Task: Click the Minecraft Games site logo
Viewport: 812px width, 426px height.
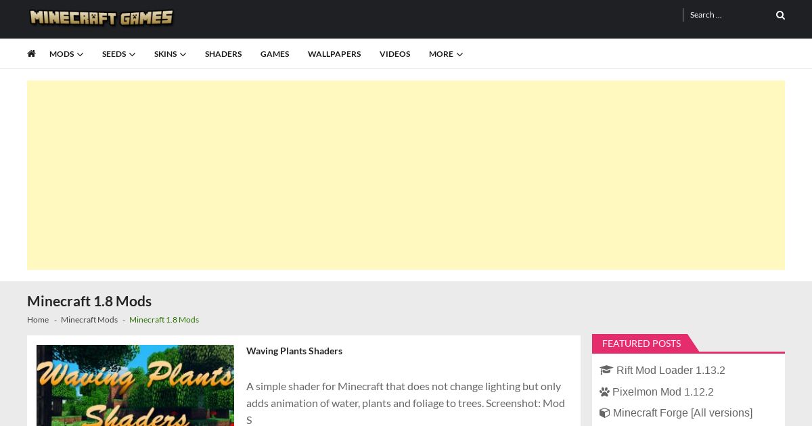Action: (101, 17)
